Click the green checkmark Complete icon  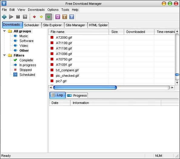tap(15, 60)
